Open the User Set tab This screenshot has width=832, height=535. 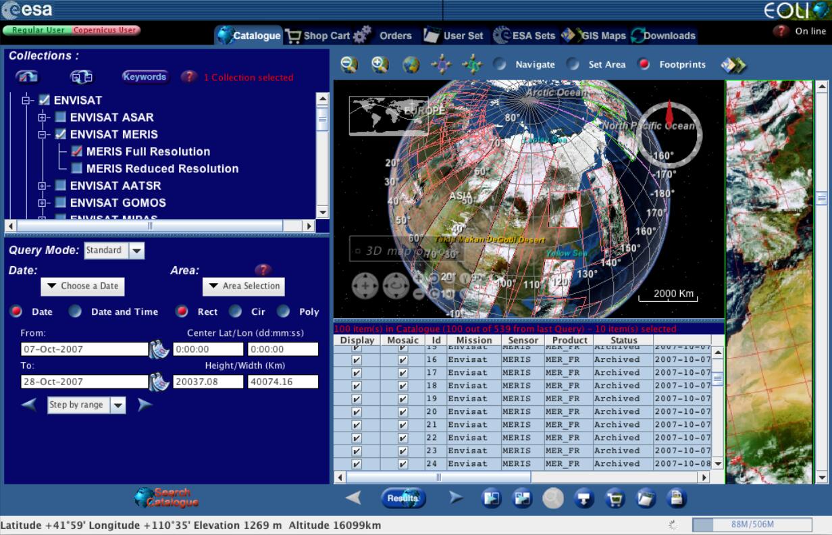(454, 36)
